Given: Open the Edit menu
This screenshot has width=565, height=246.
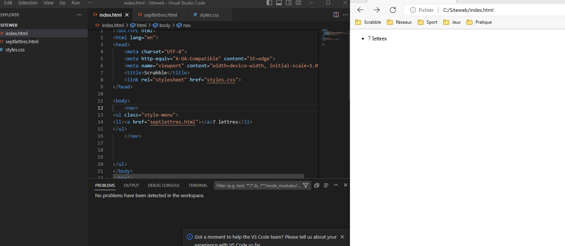Looking at the screenshot, I should point(8,3).
